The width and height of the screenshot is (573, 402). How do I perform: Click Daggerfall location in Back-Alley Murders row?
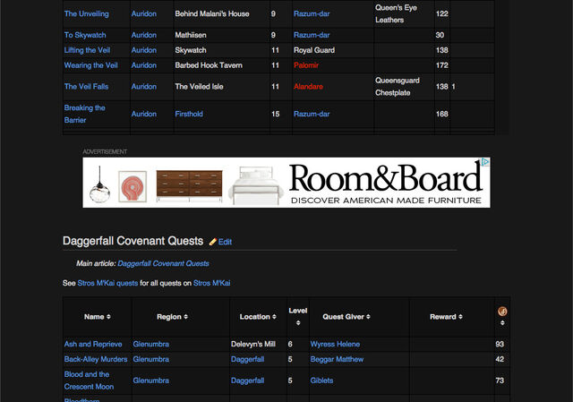[247, 359]
